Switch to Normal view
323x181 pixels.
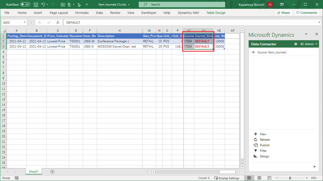click(249, 178)
